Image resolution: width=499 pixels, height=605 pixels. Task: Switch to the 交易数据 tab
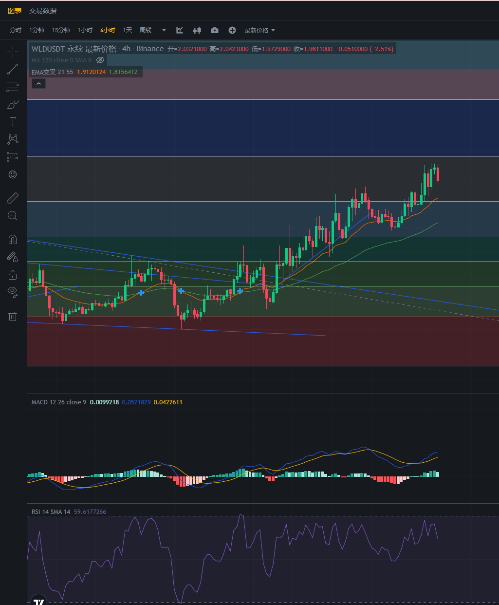[43, 11]
